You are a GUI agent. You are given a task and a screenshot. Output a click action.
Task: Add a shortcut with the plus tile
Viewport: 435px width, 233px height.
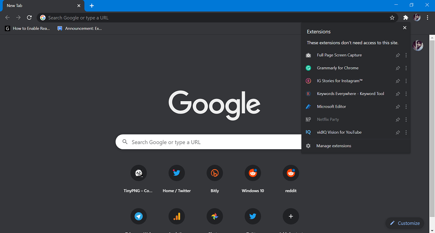291,217
